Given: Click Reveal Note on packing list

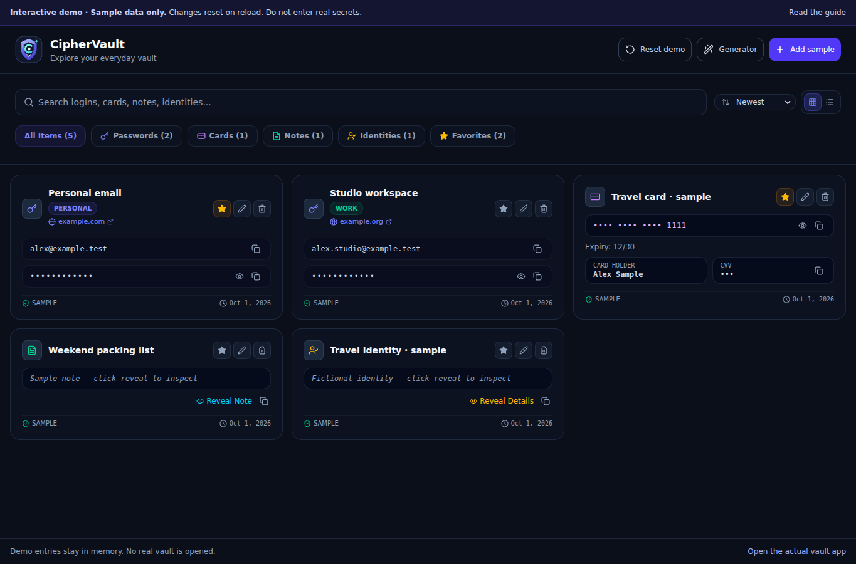Looking at the screenshot, I should coord(224,401).
